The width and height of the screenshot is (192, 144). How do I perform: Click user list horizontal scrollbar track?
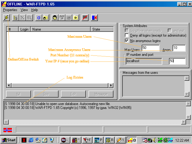[60, 85]
